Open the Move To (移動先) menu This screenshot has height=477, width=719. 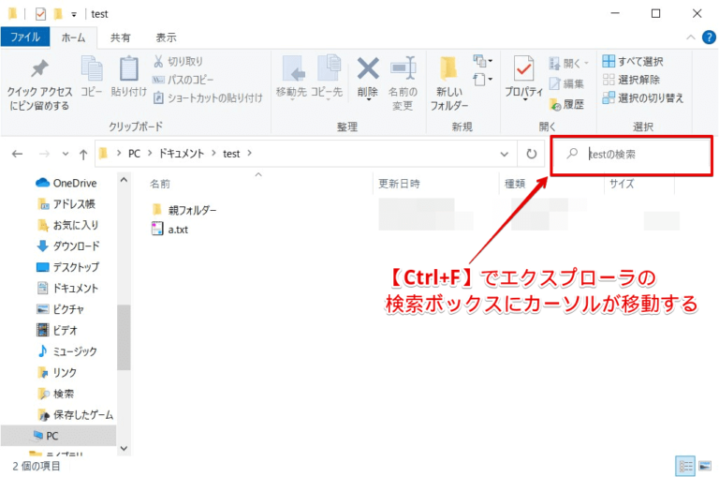291,77
